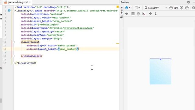Click the "wrap_content" value on line 13
This screenshot has height=110, width=195.
(68, 49)
